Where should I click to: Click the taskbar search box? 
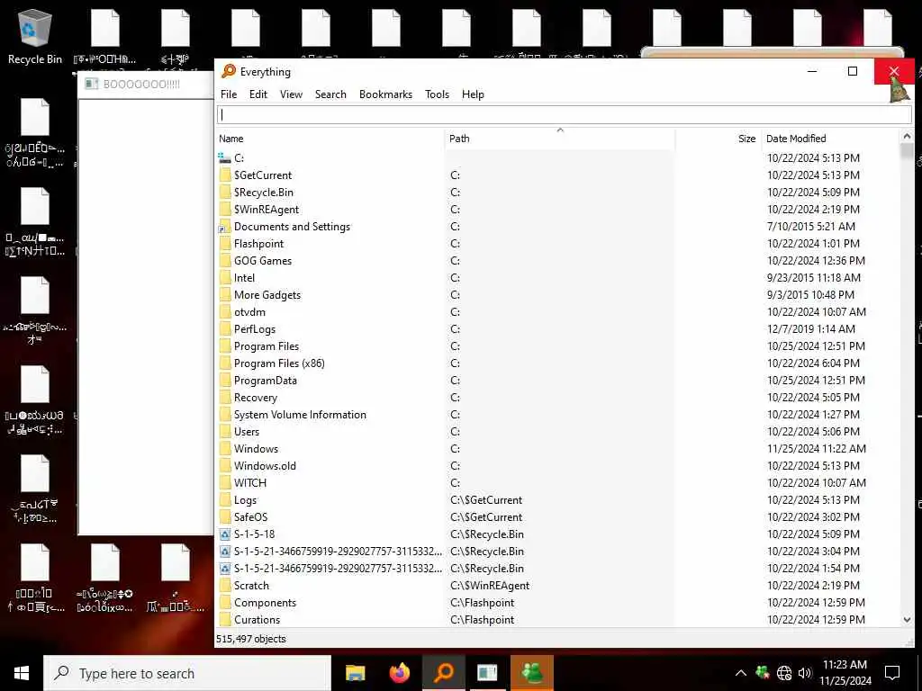tap(187, 673)
